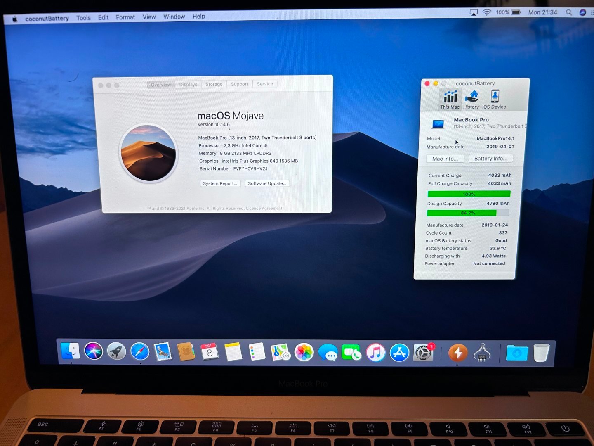Open the Edit menu
594x446 pixels.
pos(103,17)
